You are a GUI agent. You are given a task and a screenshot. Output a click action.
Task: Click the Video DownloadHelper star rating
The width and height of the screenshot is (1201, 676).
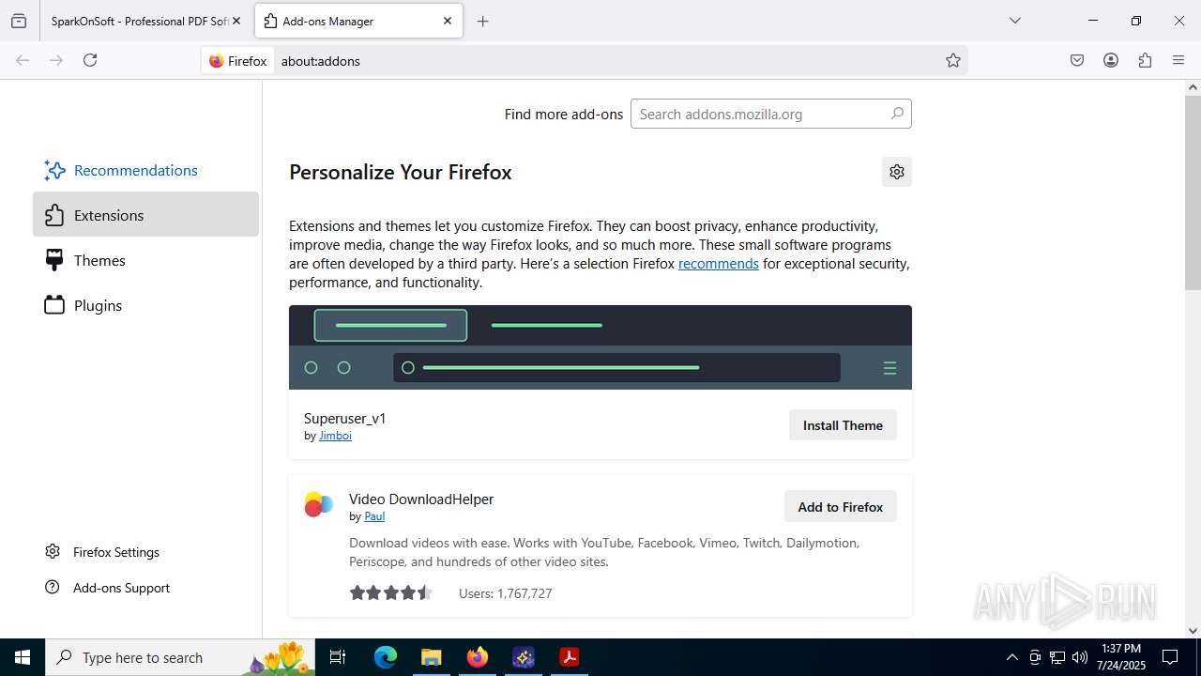tap(390, 593)
